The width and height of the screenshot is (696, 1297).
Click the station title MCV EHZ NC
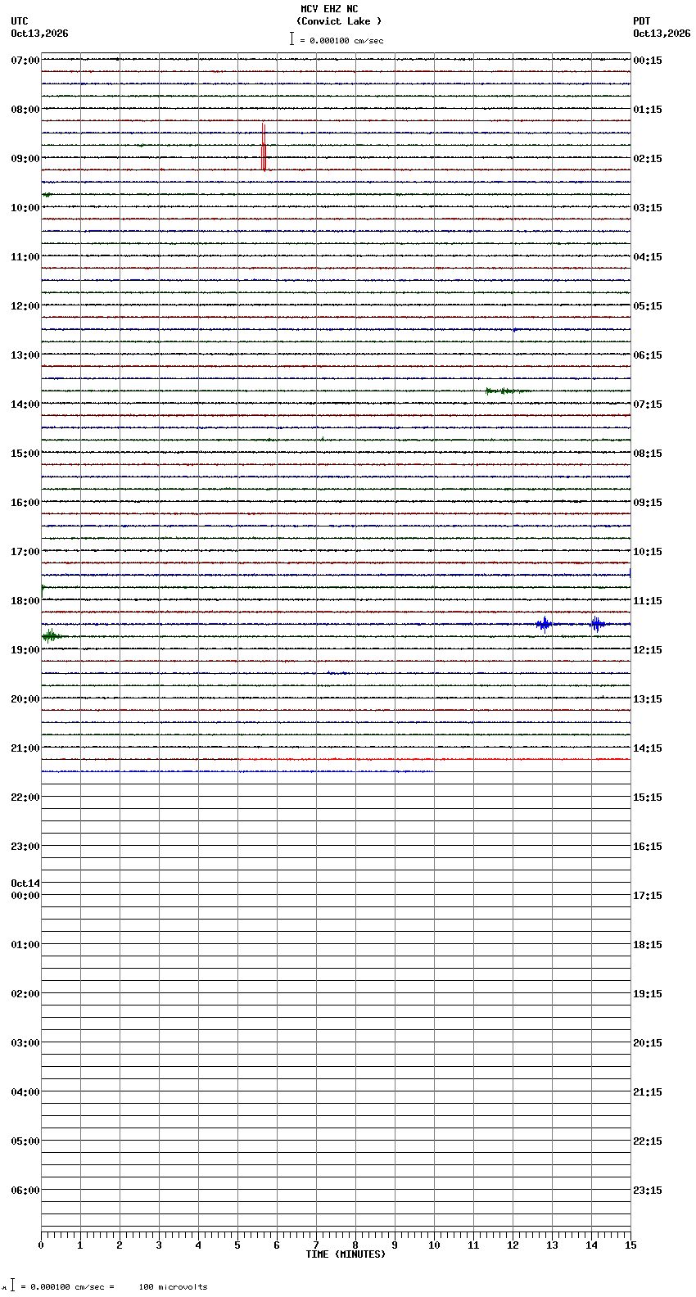click(x=329, y=9)
